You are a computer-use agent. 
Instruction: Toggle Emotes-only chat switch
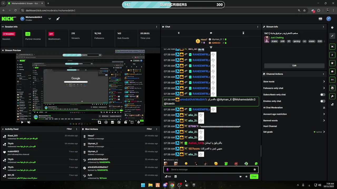click(x=323, y=101)
